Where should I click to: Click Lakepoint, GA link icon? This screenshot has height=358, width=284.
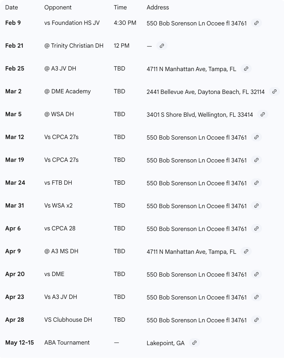194,343
